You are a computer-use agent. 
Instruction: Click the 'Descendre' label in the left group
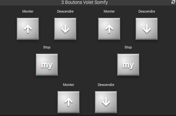[65, 11]
